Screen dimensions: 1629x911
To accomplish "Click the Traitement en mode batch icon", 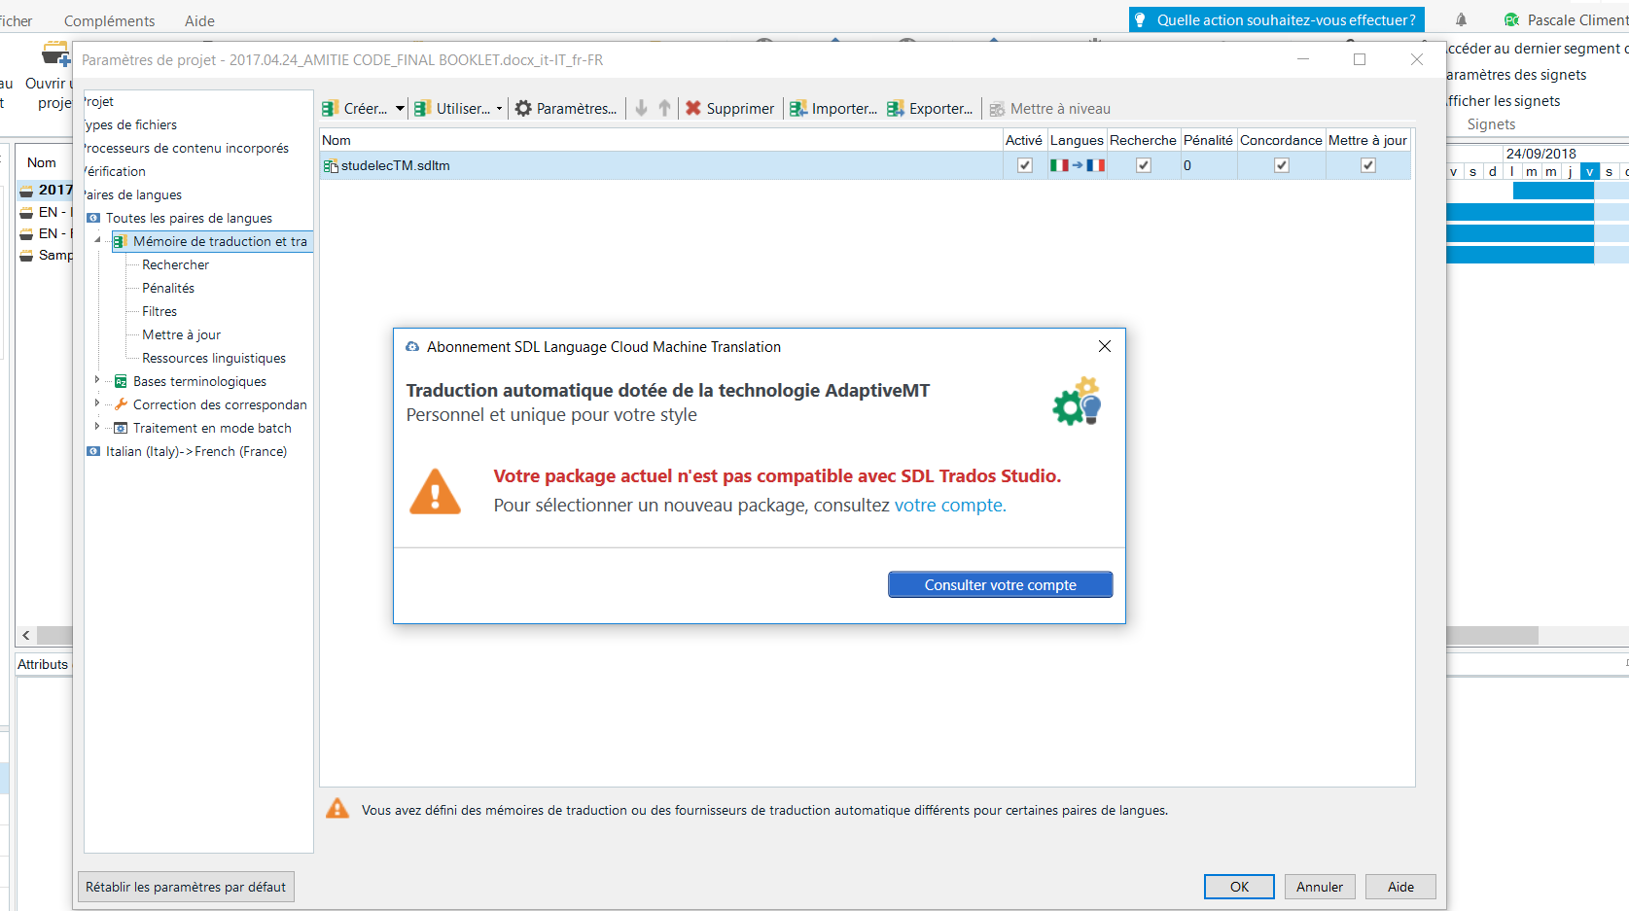I will (121, 428).
